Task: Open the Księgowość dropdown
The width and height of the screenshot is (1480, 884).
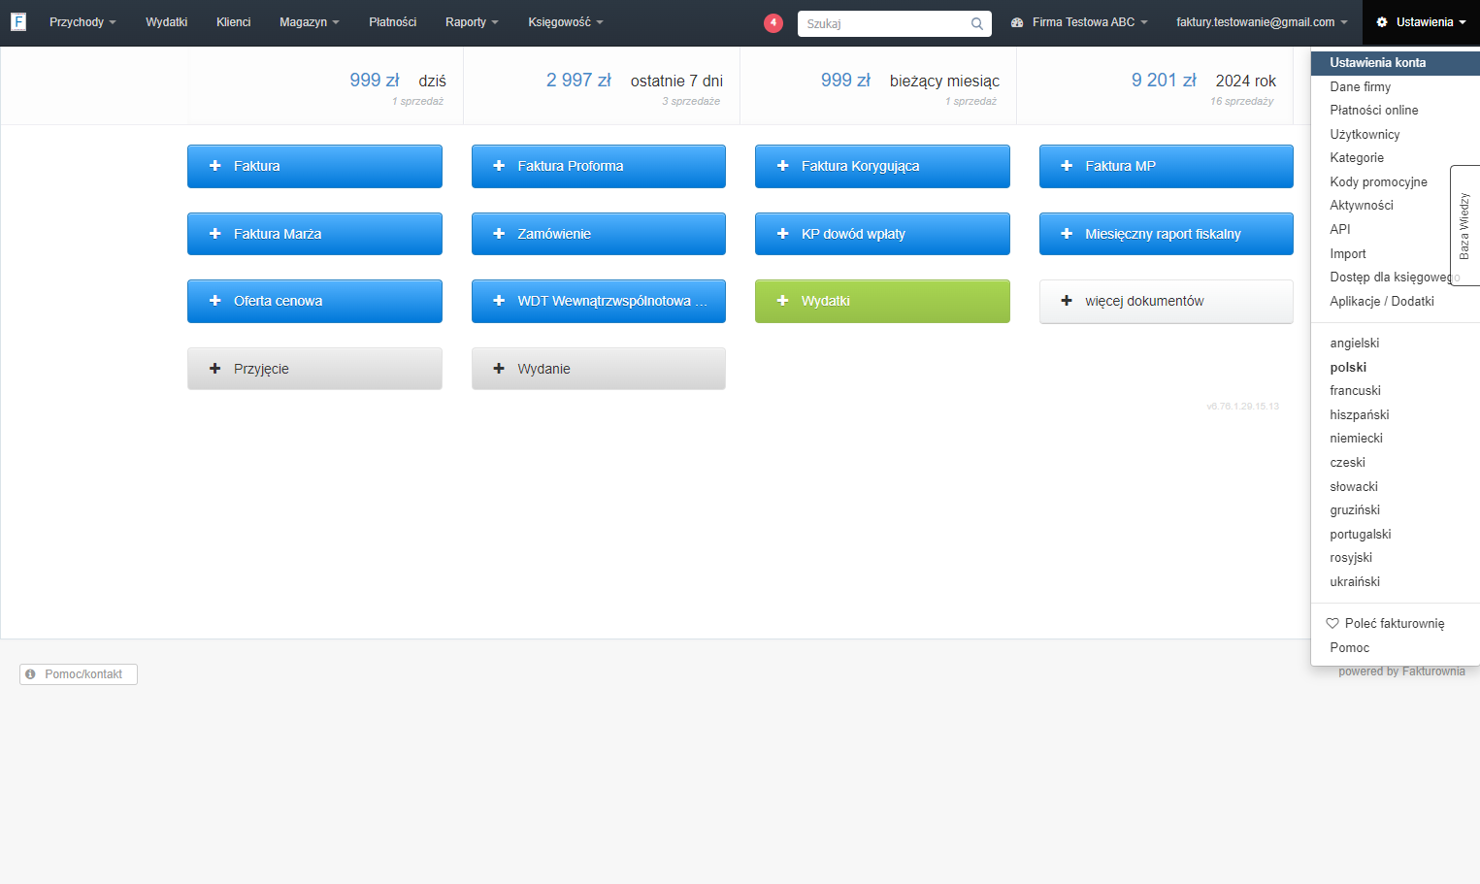Action: [x=566, y=22]
